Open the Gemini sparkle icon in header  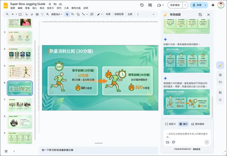point(213,5)
